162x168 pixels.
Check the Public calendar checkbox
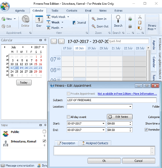(x=44, y=132)
